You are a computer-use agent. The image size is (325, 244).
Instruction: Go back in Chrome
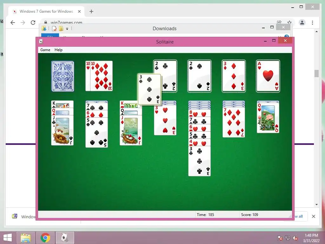point(13,23)
